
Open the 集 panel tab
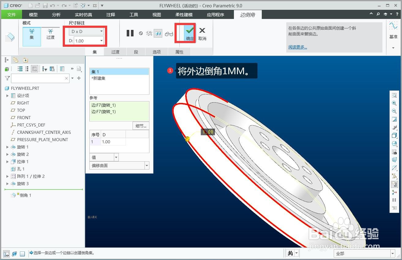95,52
